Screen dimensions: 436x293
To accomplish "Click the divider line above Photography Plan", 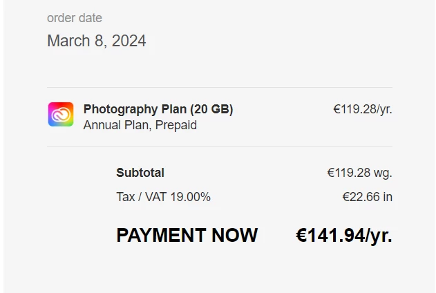I will click(219, 88).
